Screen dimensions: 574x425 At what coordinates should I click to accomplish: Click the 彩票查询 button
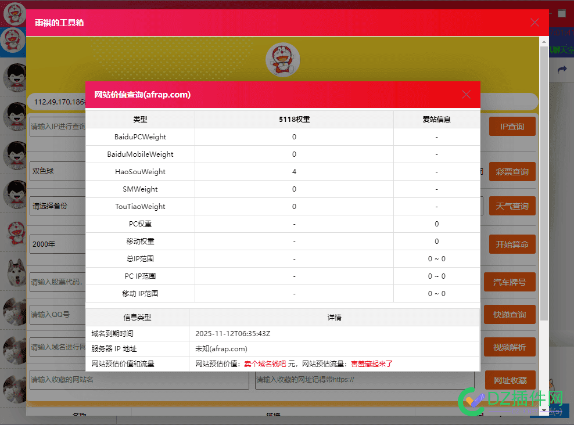(512, 172)
